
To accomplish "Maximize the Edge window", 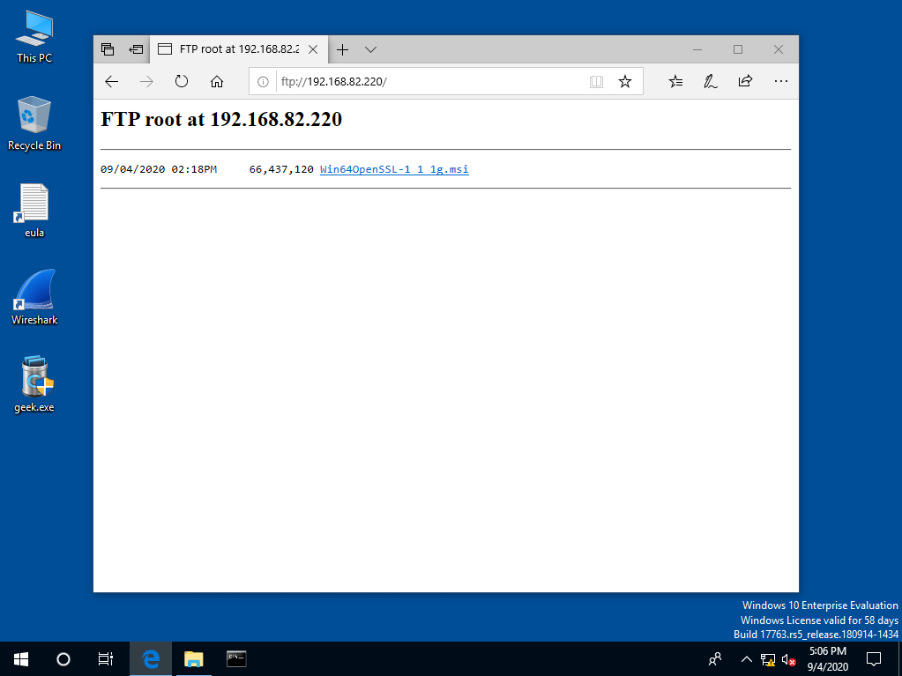I will (x=738, y=49).
